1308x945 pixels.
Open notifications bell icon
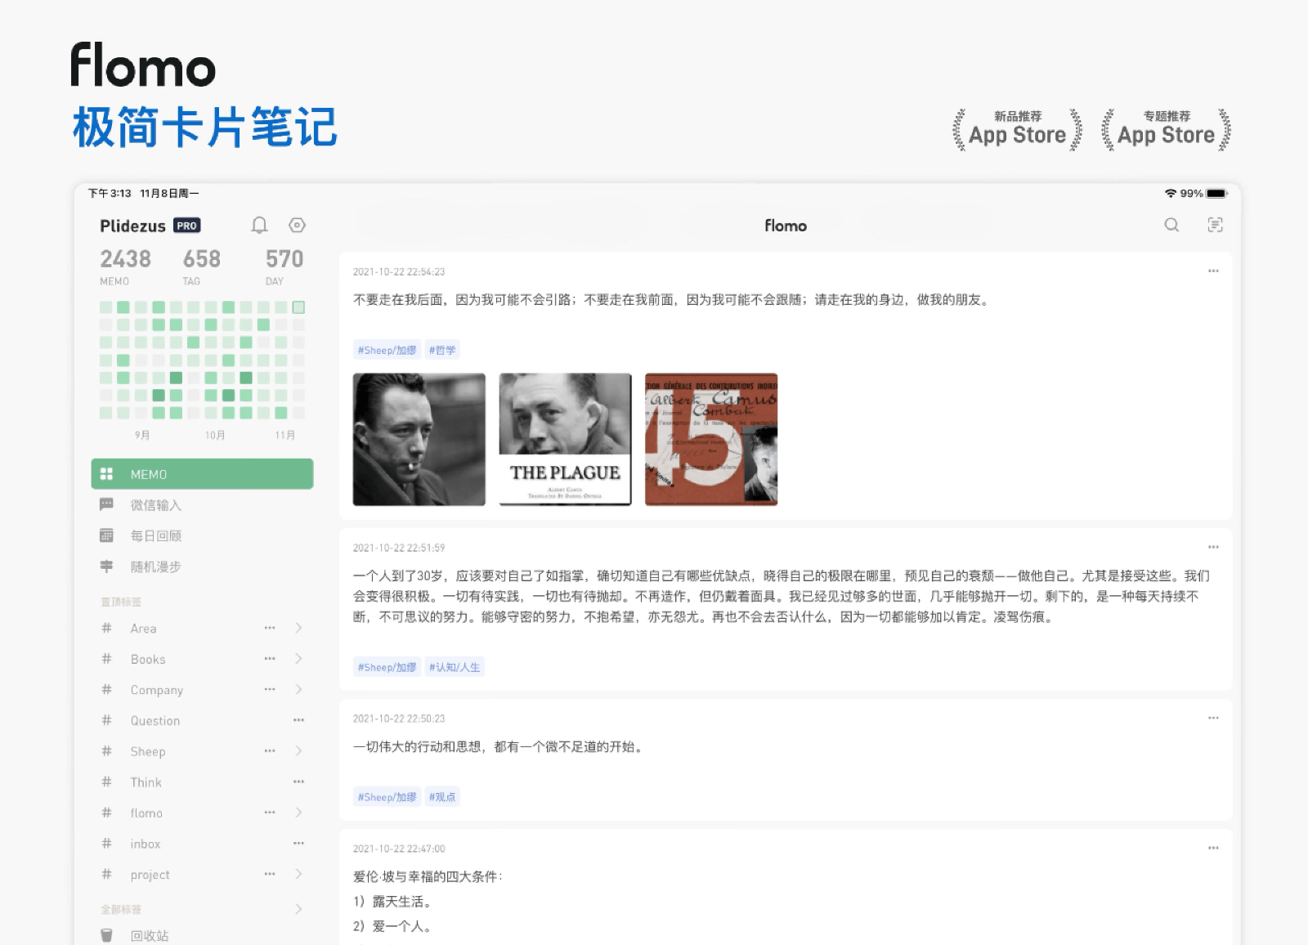pos(259,226)
